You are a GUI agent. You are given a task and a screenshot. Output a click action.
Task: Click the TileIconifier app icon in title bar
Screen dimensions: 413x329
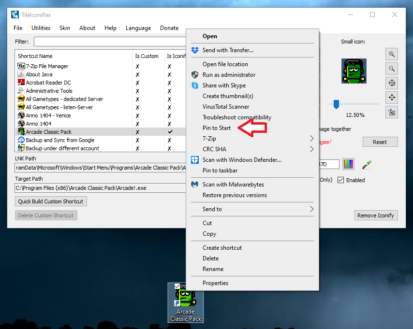[x=15, y=15]
